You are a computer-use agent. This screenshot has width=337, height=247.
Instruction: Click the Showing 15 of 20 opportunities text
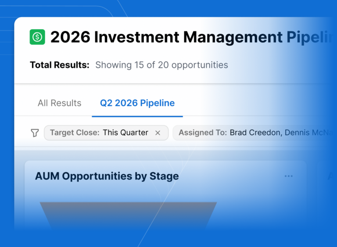tap(161, 65)
